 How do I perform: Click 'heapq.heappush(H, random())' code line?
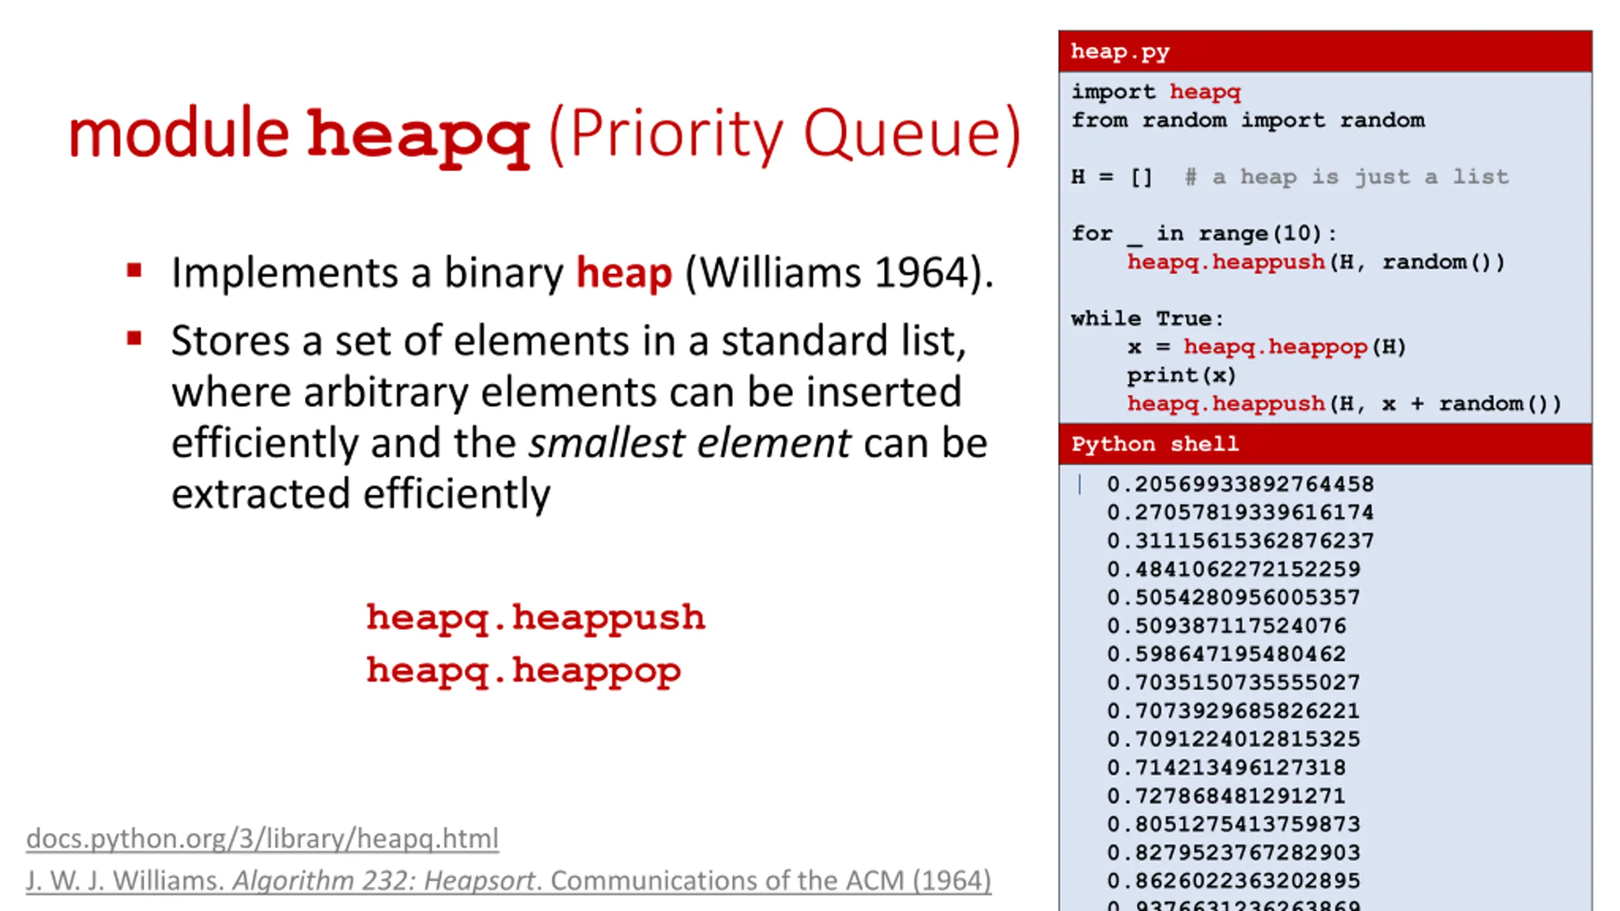tap(1316, 263)
